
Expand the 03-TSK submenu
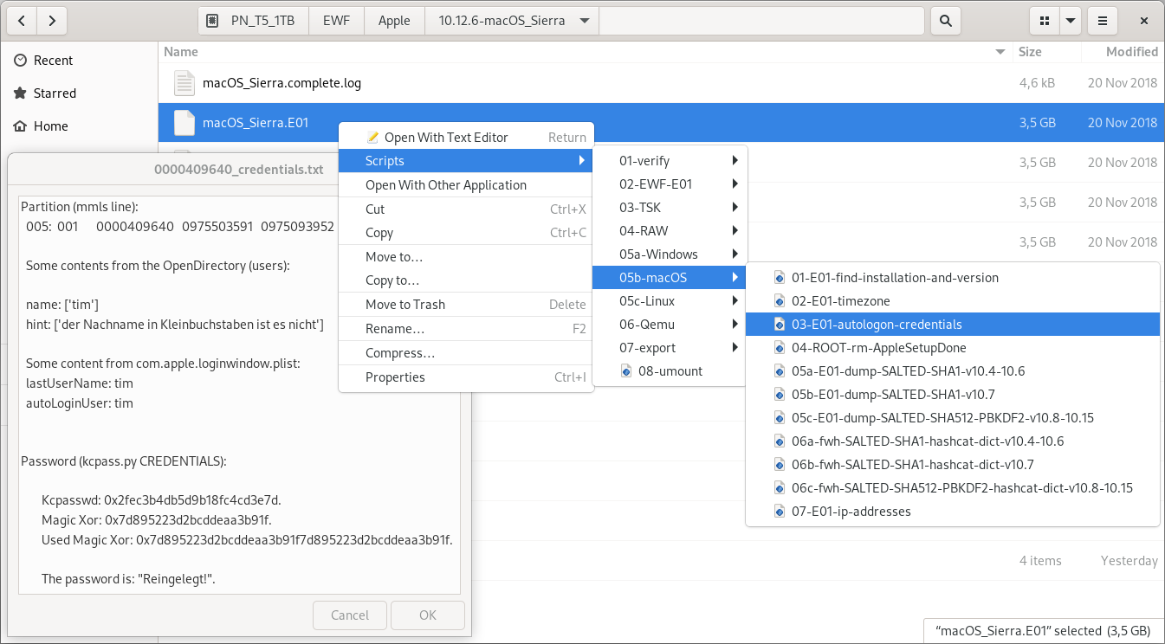click(670, 208)
